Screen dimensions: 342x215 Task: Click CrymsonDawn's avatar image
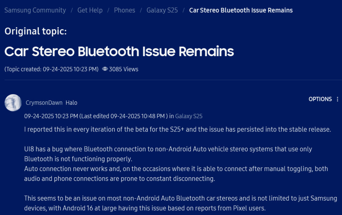(13, 102)
